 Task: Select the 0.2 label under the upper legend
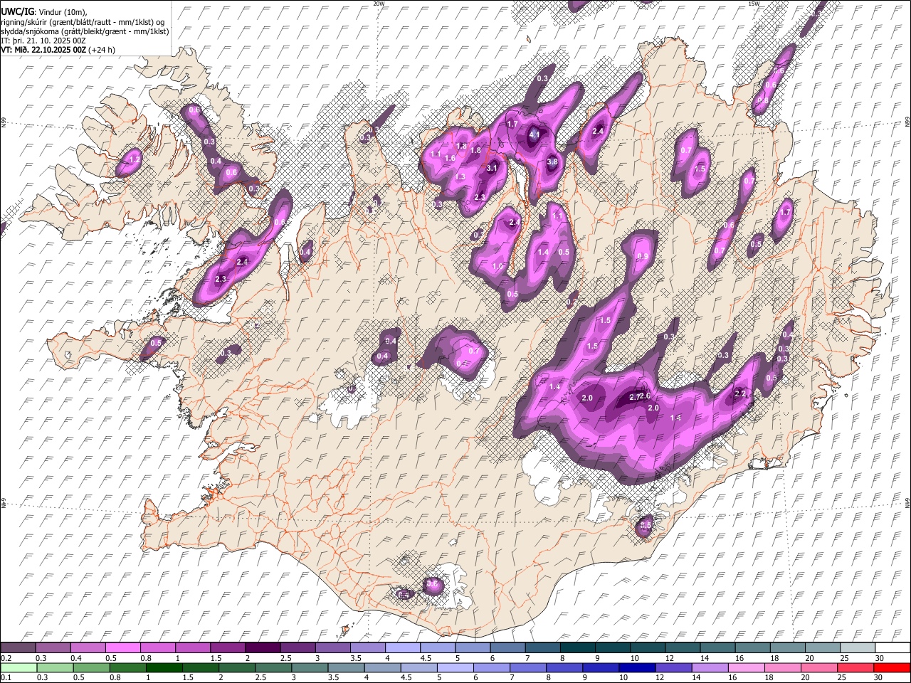(6, 658)
